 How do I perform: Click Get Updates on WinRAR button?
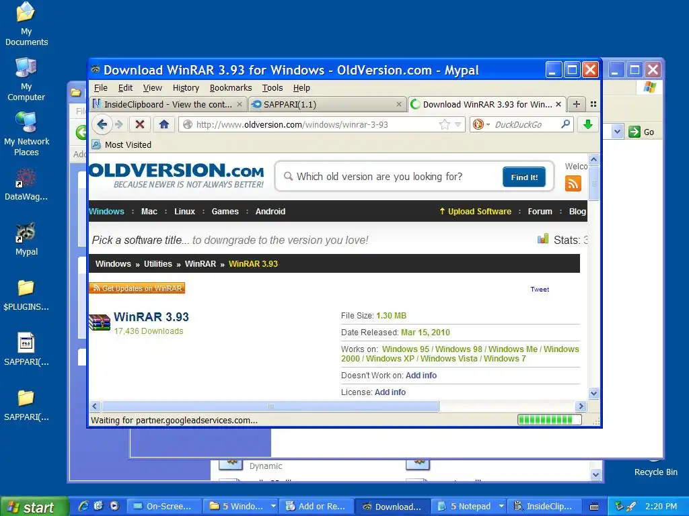click(137, 288)
